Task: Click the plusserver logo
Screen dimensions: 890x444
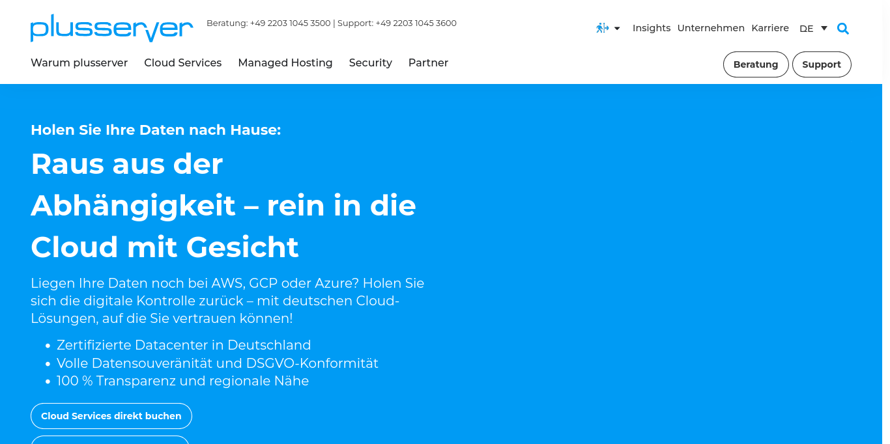Action: (111, 28)
